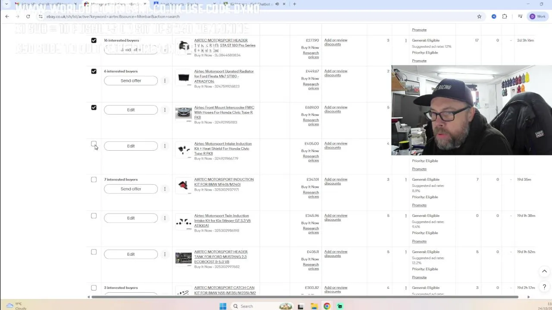Send offer for Uprated Radiator listing
Screen dimensions: 552x310
(131, 81)
